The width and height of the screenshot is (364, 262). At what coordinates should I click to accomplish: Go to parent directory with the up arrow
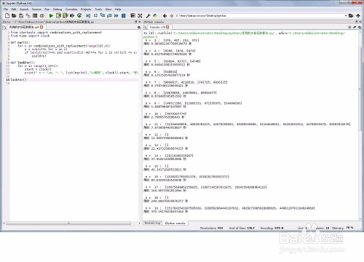[358, 16]
